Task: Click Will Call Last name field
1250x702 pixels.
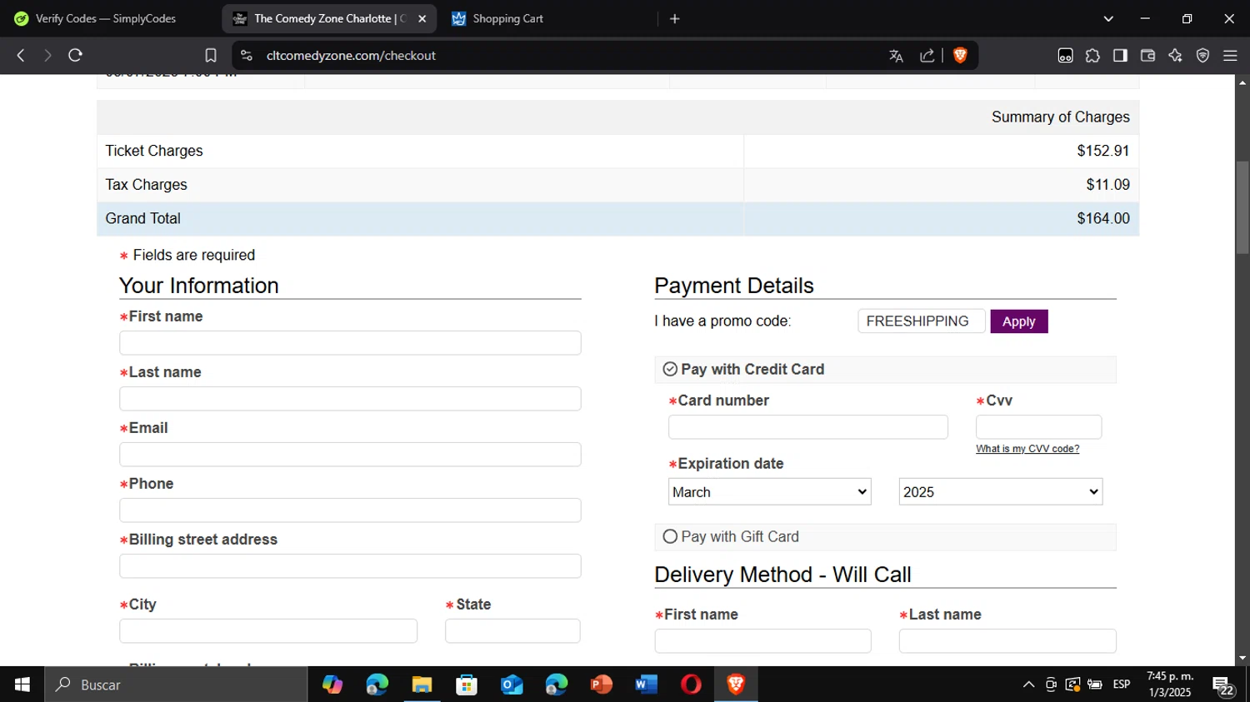Action: (1007, 641)
